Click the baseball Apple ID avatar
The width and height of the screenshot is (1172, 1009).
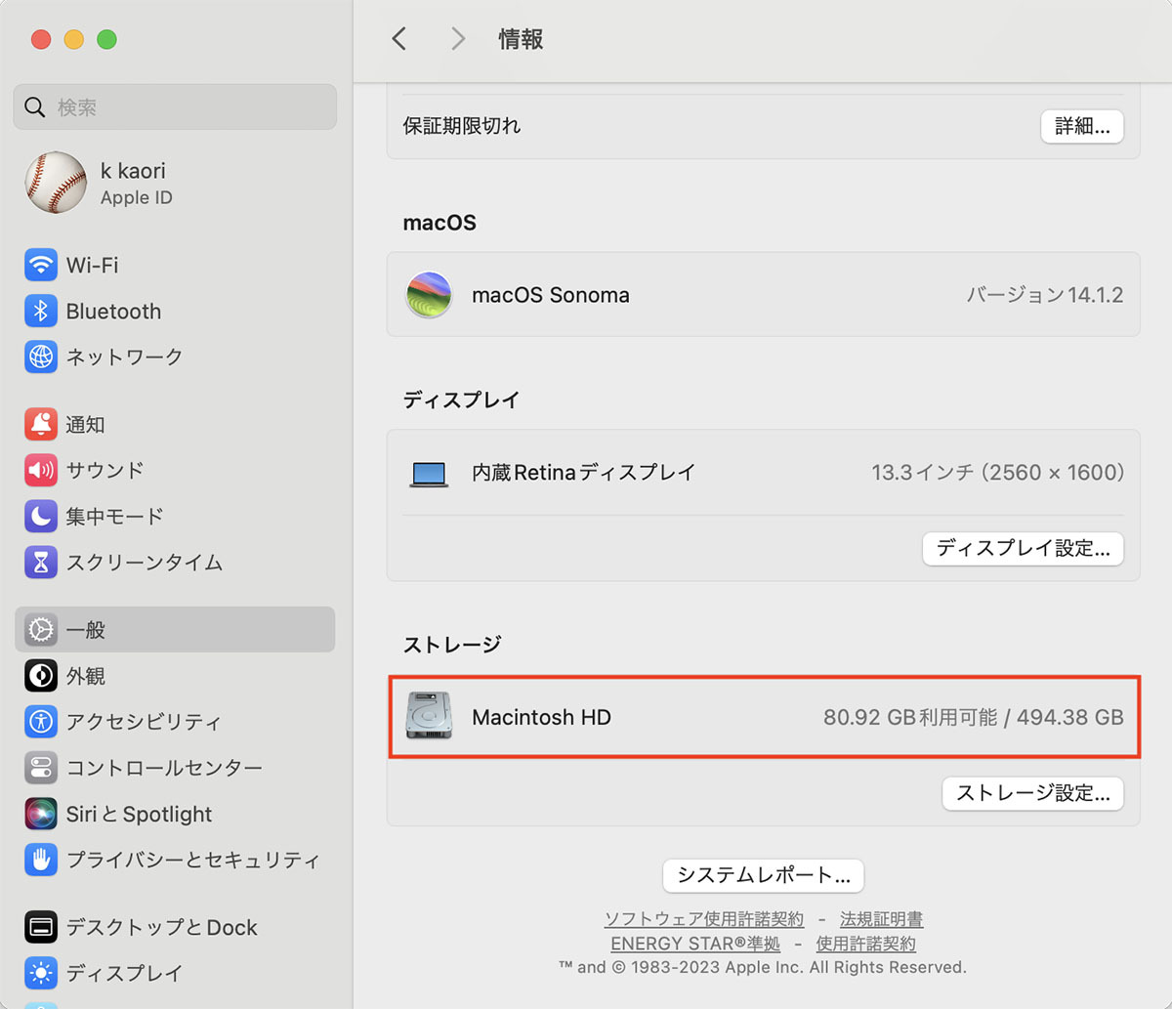coord(56,183)
